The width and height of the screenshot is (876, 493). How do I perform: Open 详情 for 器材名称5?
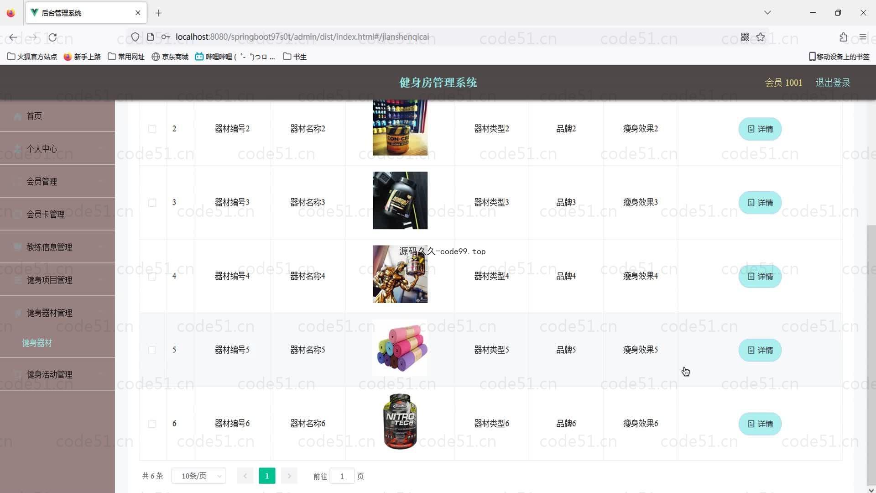(760, 350)
